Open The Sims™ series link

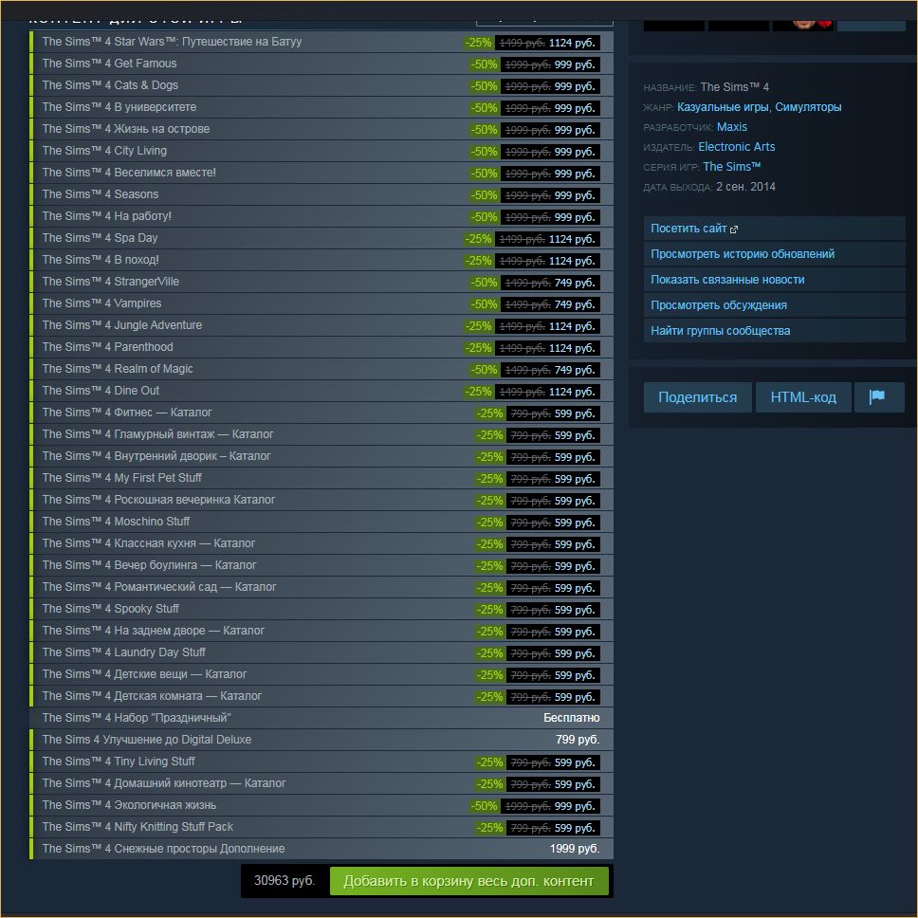[x=732, y=167]
